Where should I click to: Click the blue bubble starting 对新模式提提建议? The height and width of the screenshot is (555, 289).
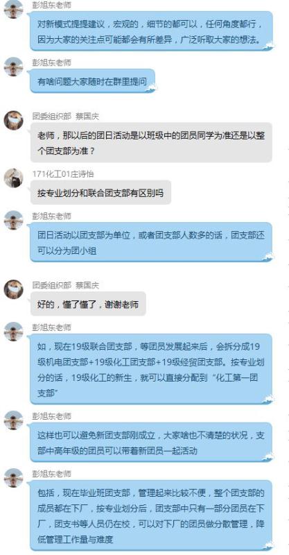click(152, 31)
